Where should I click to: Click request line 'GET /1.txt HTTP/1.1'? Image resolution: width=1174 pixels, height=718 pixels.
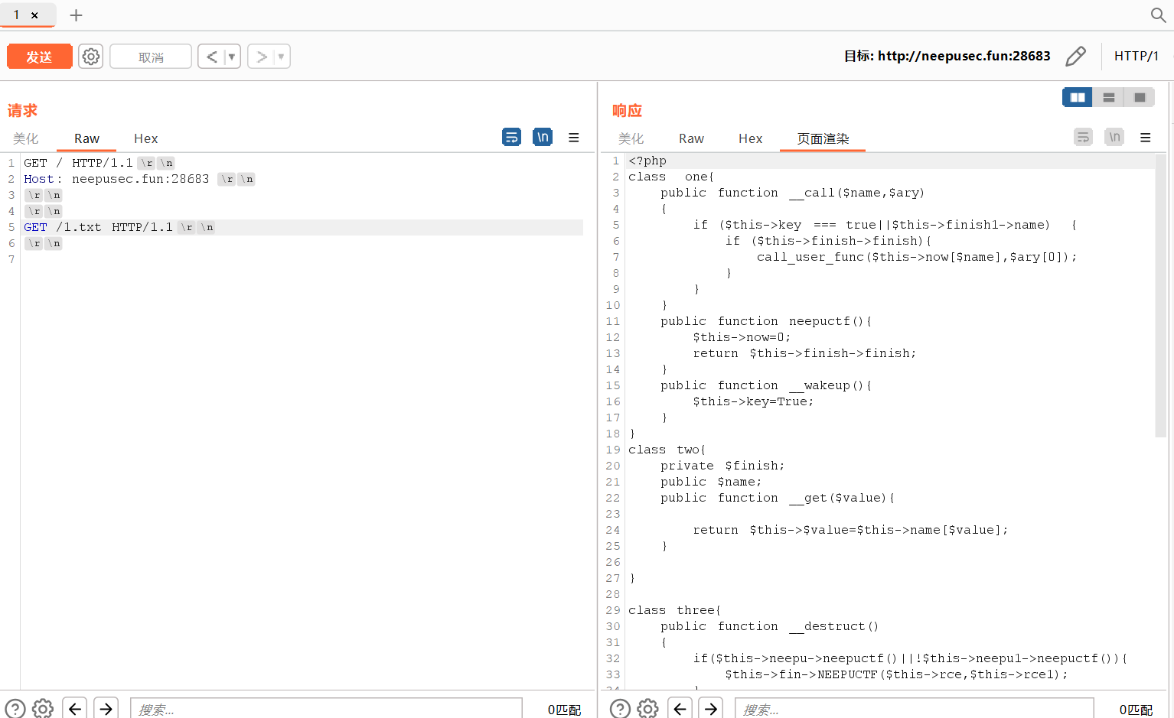point(119,227)
